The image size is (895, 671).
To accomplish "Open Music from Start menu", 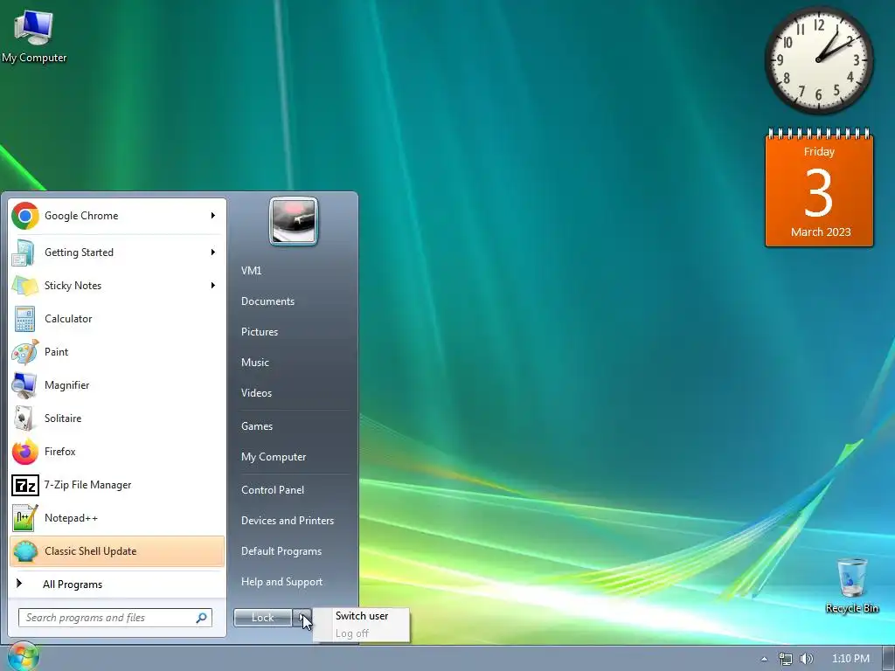I will coord(255,363).
